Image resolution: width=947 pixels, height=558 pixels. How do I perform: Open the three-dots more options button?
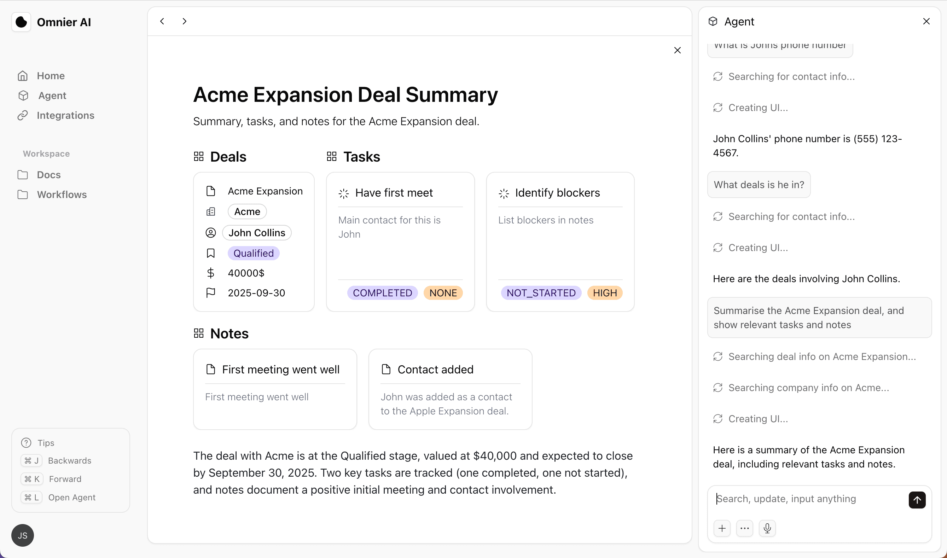click(744, 528)
